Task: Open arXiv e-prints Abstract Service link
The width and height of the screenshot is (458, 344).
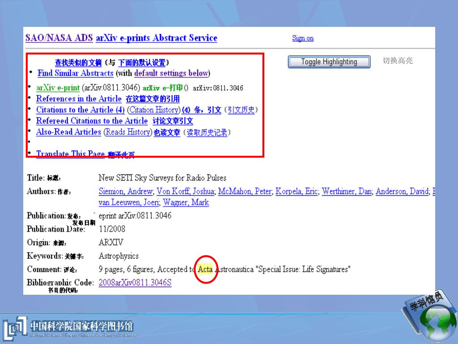Action: 156,38
